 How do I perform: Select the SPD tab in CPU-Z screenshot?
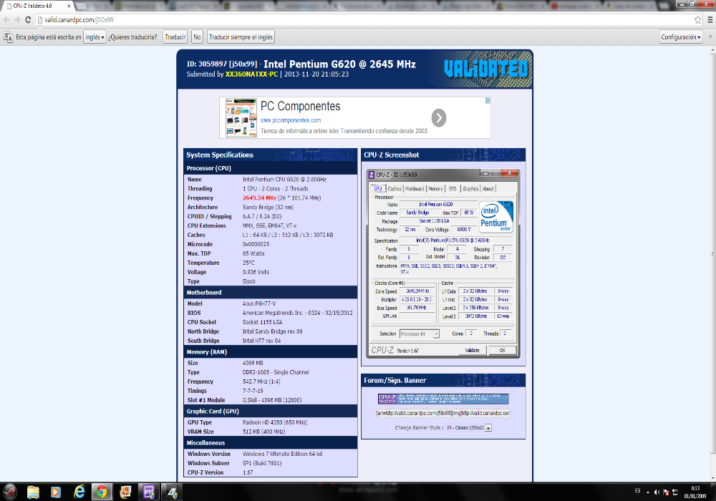pos(453,189)
